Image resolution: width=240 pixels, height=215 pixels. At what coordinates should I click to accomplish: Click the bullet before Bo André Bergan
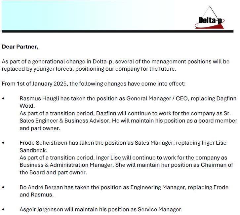[x=3, y=187]
